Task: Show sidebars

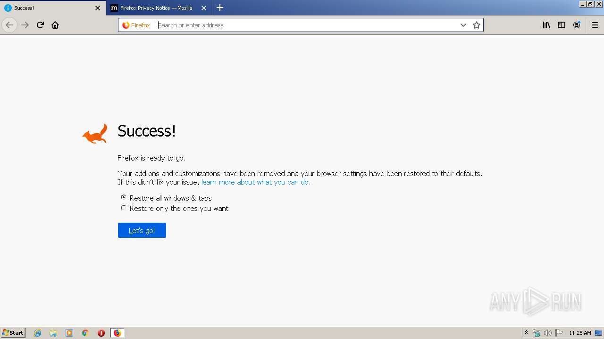Action: tap(562, 25)
